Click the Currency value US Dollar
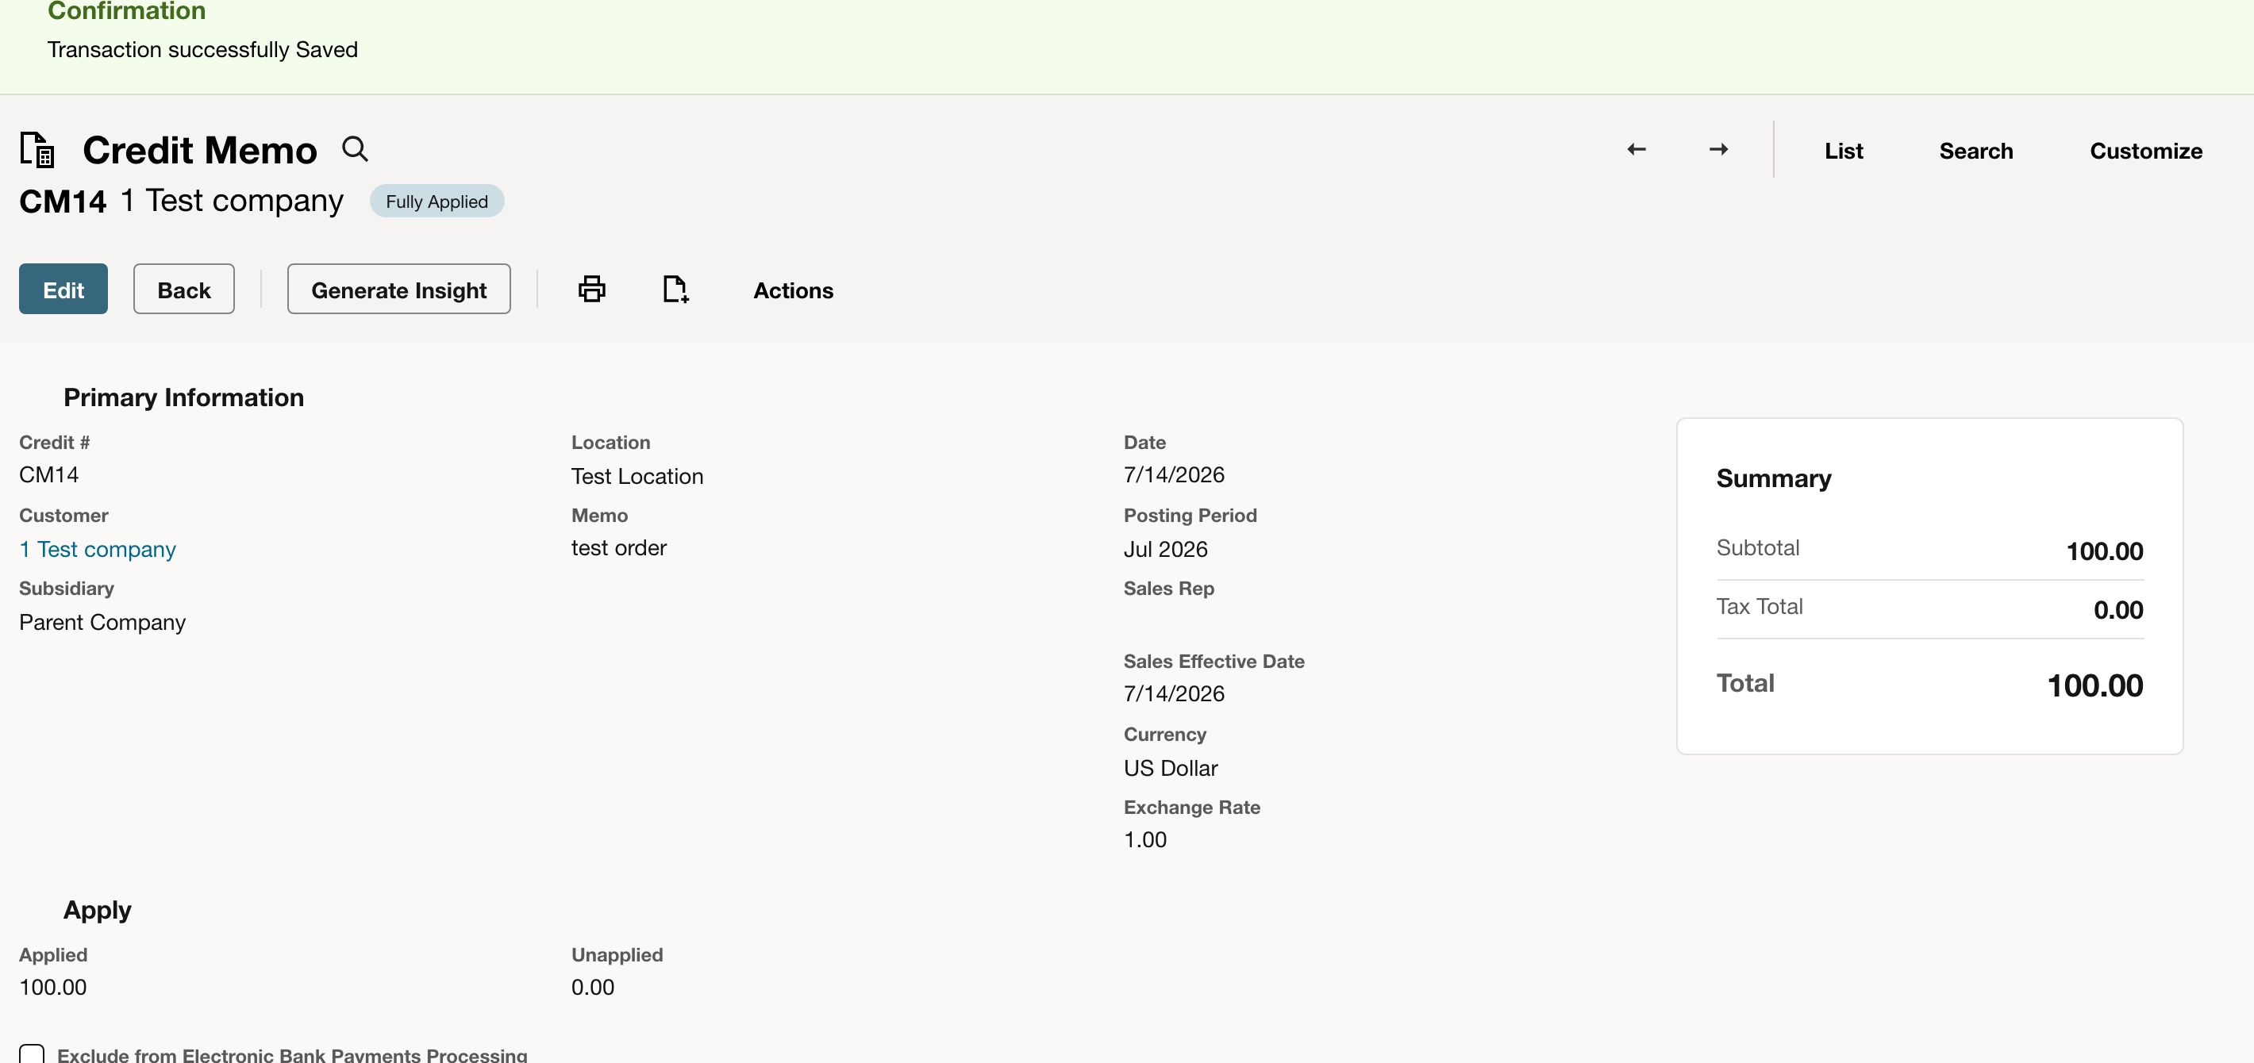 click(1170, 767)
